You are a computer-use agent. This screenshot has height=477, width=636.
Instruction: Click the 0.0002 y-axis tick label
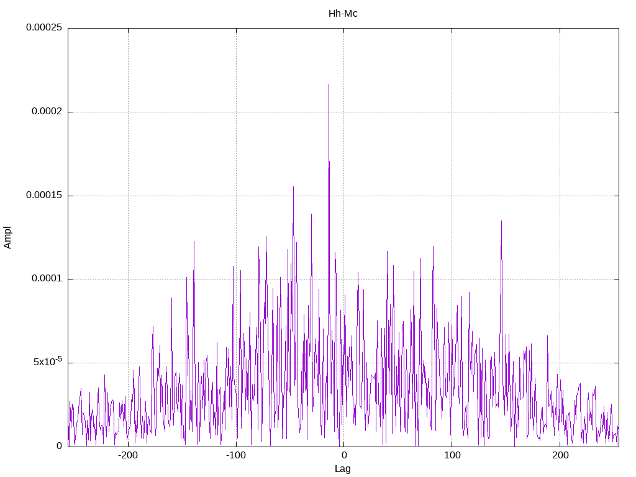click(47, 111)
